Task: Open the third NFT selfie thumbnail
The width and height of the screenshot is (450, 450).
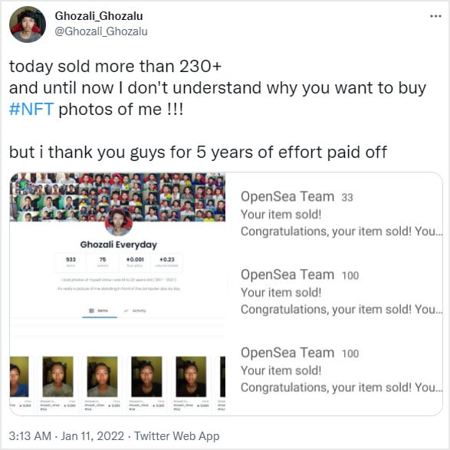Action: (102, 376)
